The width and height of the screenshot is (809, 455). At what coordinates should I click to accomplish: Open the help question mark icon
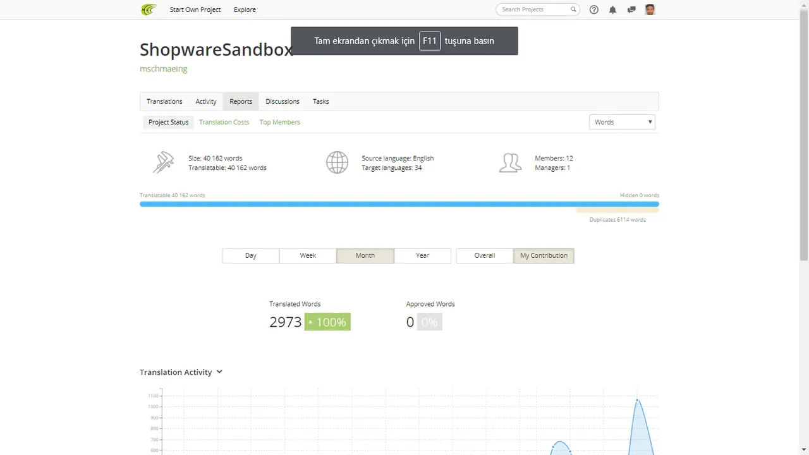click(594, 9)
